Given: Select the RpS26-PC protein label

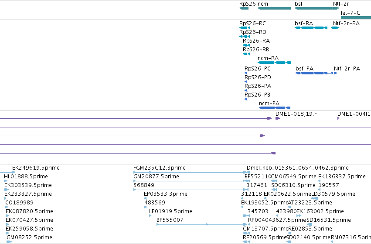Looking at the screenshot, I should coord(257,69).
